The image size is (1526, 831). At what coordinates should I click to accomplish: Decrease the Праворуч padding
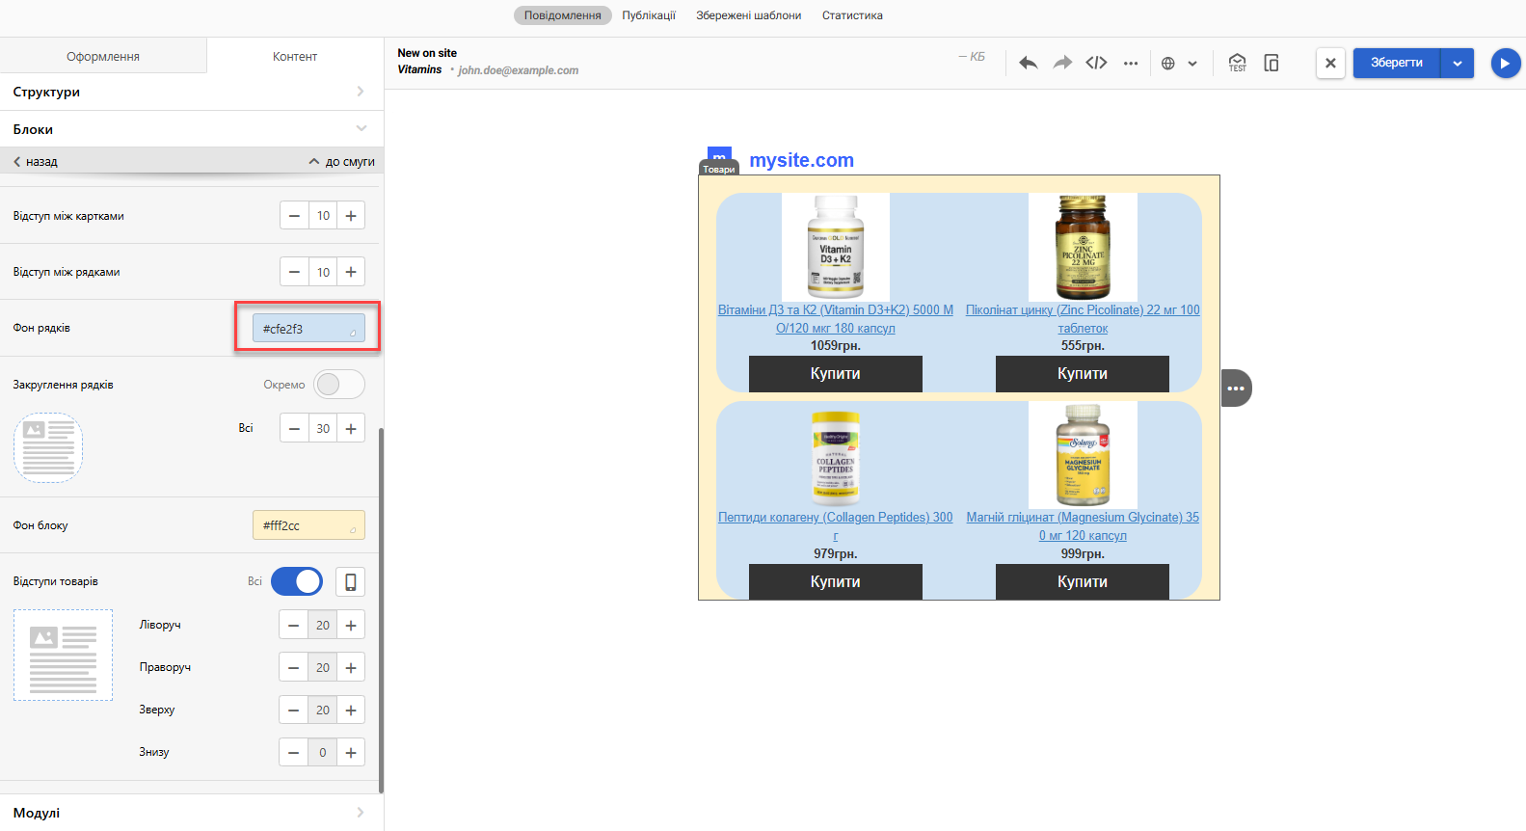[x=294, y=667]
